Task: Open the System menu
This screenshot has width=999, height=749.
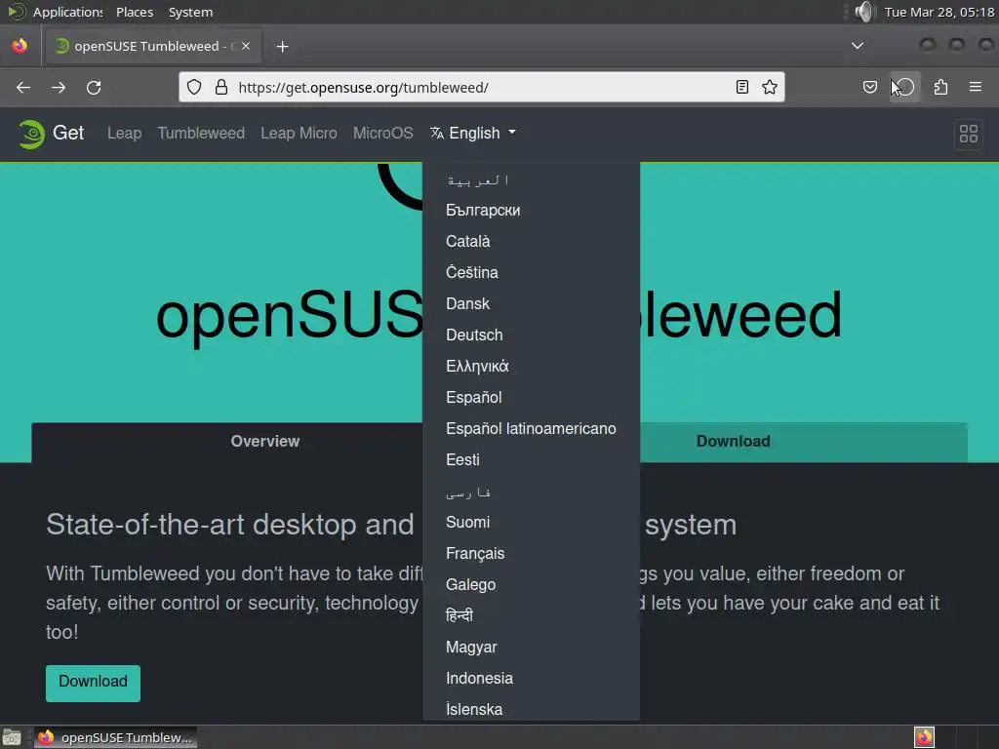Action: point(190,12)
